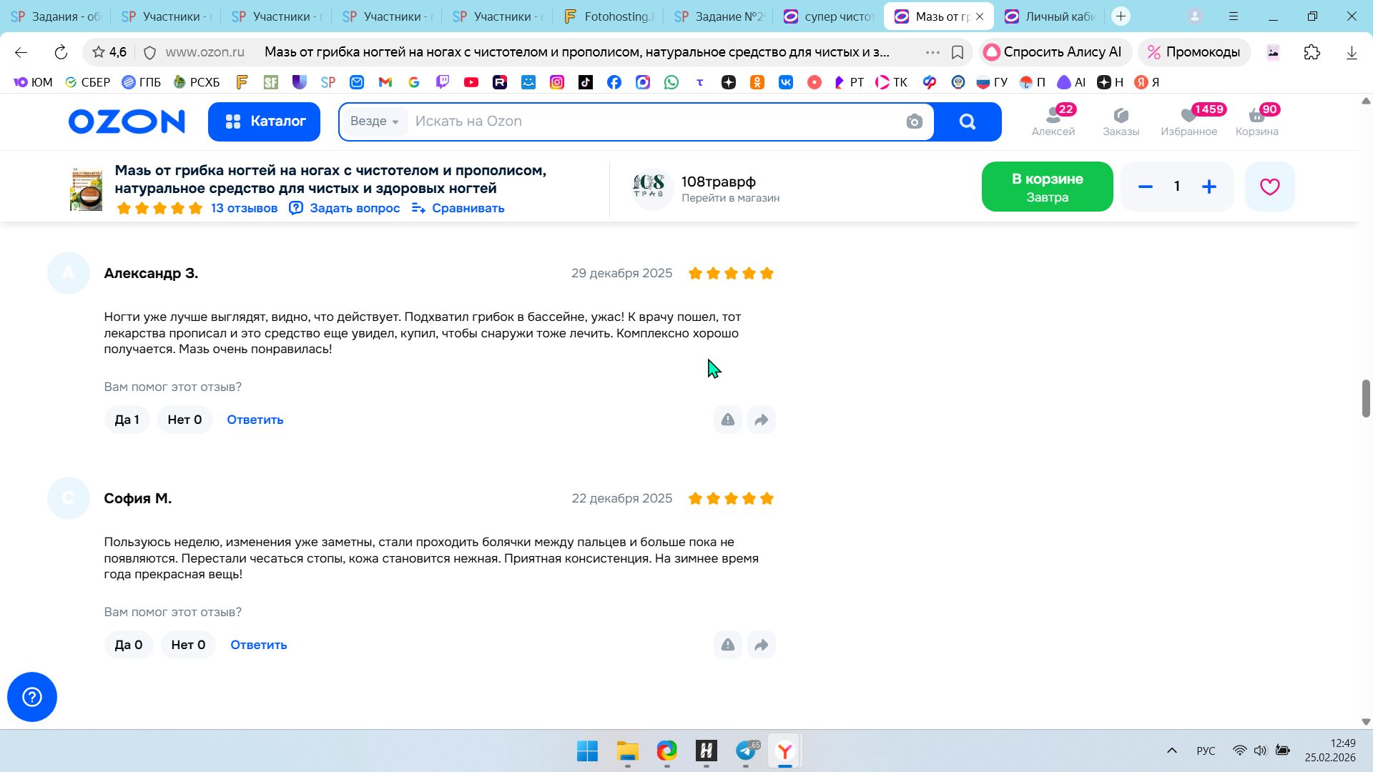Bookmark page using browser bookmark icon

pos(958,52)
